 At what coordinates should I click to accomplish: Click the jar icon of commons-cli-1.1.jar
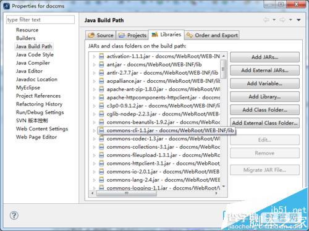[101, 130]
